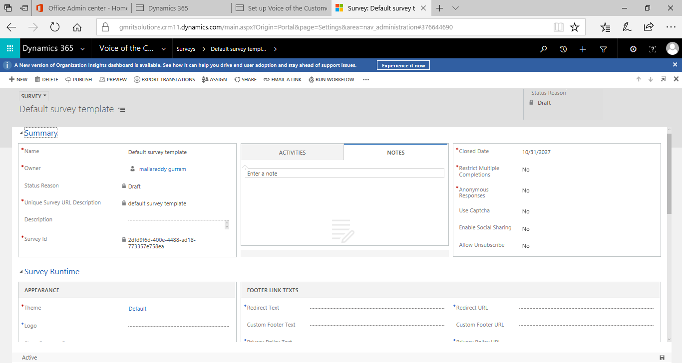Open the owner mallareddy gurram link
The width and height of the screenshot is (682, 363).
[163, 169]
